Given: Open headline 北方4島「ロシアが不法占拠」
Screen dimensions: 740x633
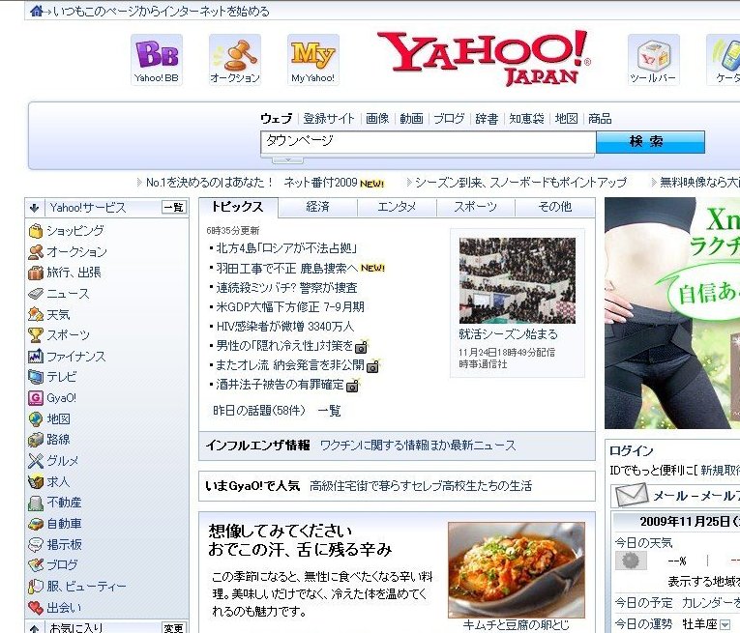Looking at the screenshot, I should (286, 248).
